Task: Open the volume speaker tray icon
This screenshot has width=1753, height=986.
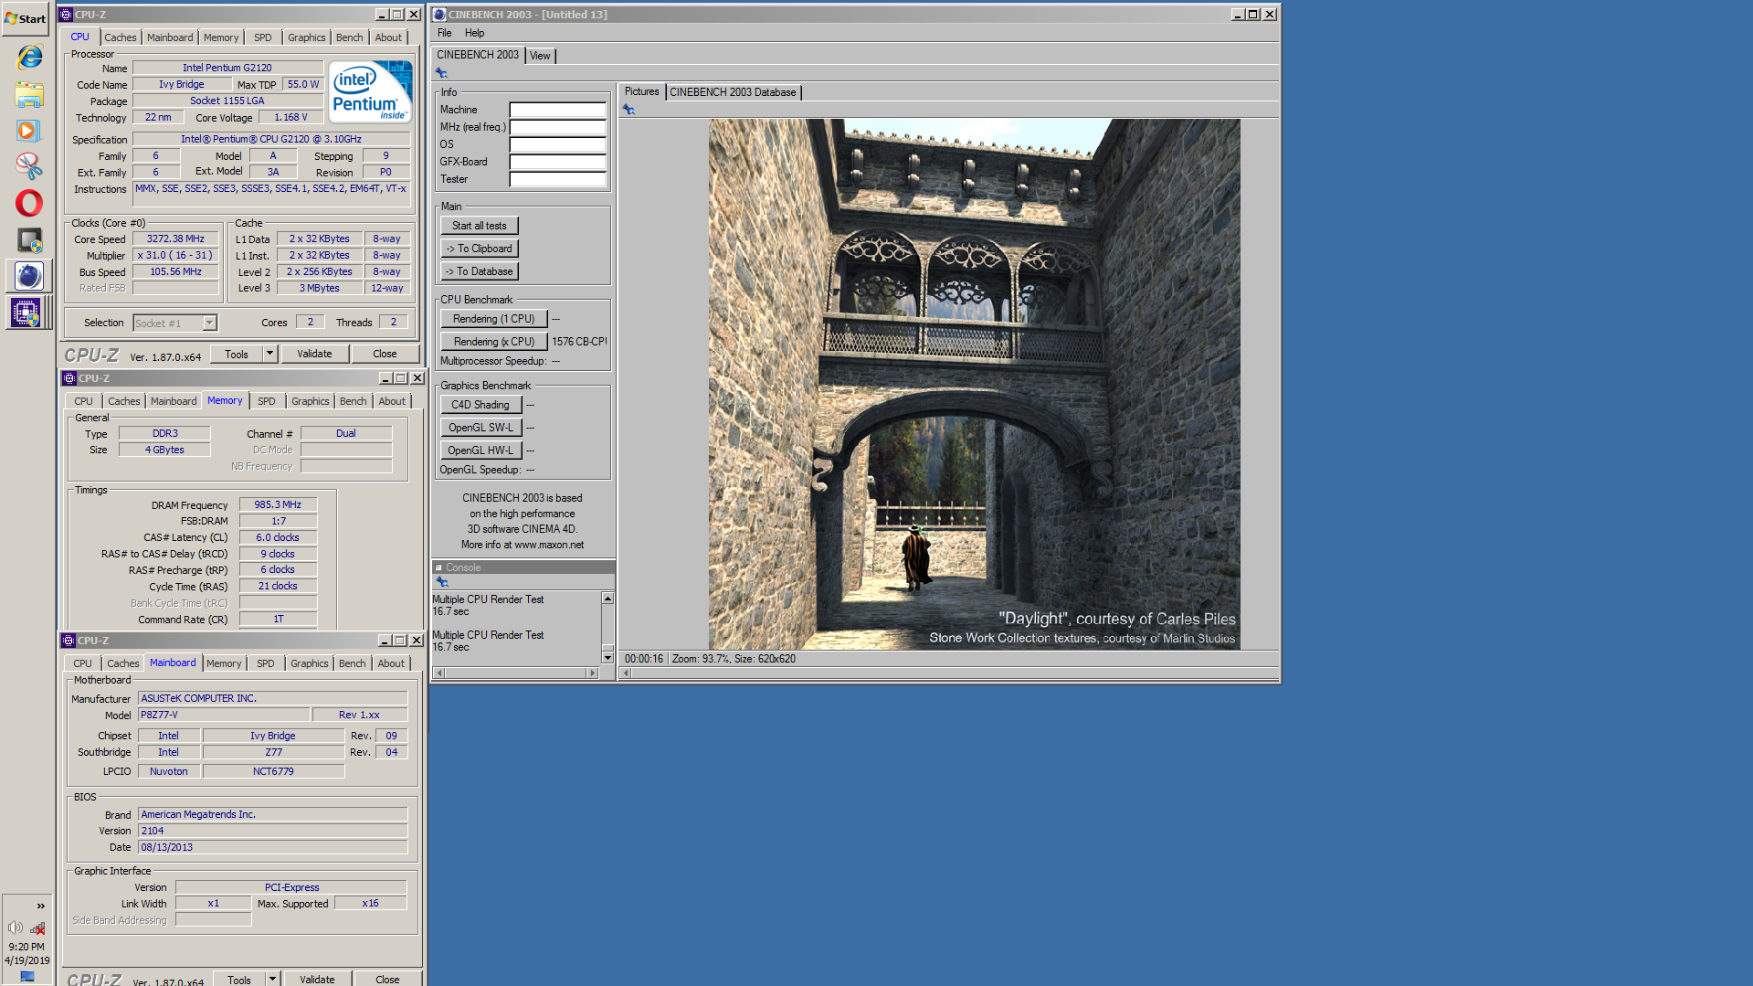Action: (x=16, y=928)
